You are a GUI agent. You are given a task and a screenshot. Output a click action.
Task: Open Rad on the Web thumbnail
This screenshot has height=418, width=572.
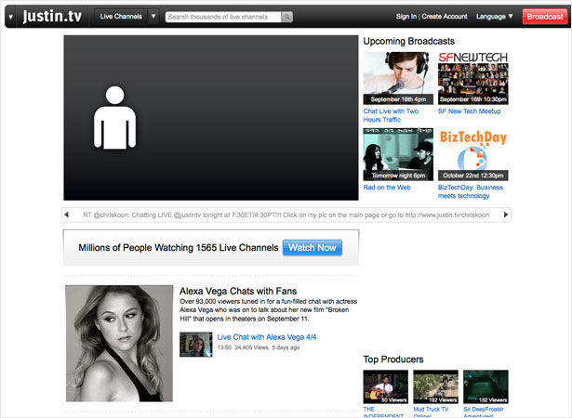coord(398,154)
